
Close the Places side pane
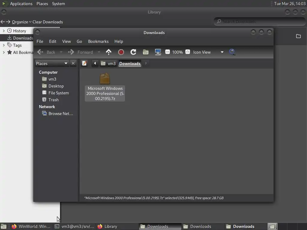(73, 63)
